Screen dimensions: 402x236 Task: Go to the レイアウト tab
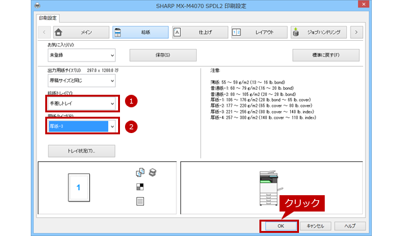(x=259, y=32)
